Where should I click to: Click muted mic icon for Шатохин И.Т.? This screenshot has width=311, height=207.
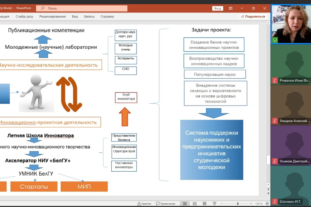coord(275,201)
